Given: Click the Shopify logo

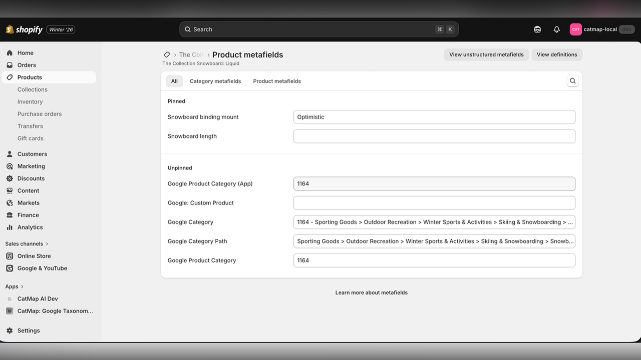Looking at the screenshot, I should pyautogui.click(x=24, y=29).
